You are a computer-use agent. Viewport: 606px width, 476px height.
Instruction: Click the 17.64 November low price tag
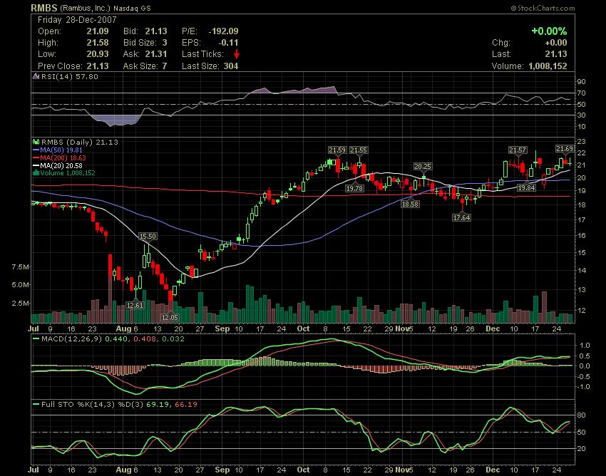pyautogui.click(x=461, y=217)
